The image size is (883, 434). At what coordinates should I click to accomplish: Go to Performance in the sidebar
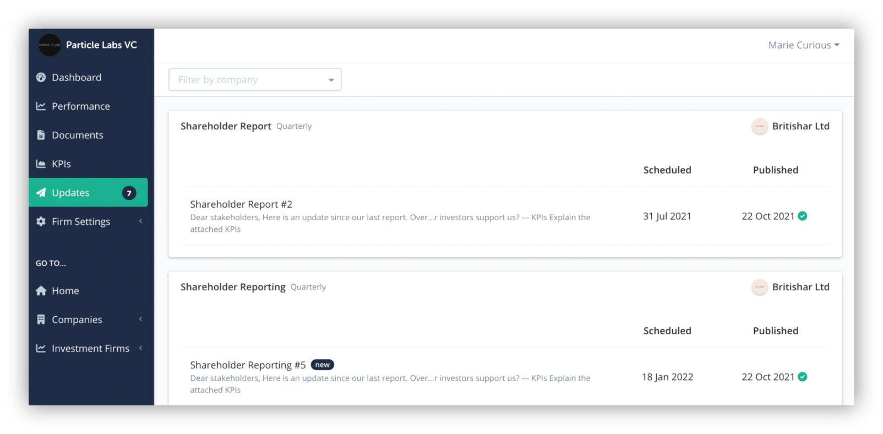coord(88,106)
